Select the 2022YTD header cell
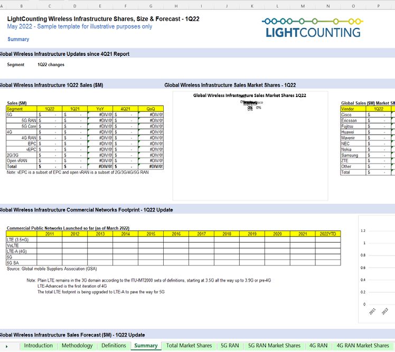 pos(328,234)
